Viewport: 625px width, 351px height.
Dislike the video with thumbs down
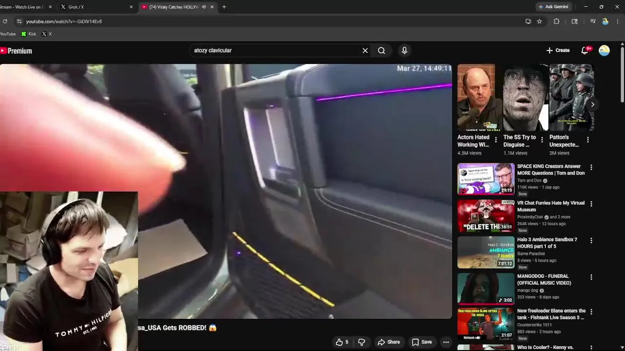[x=361, y=342]
